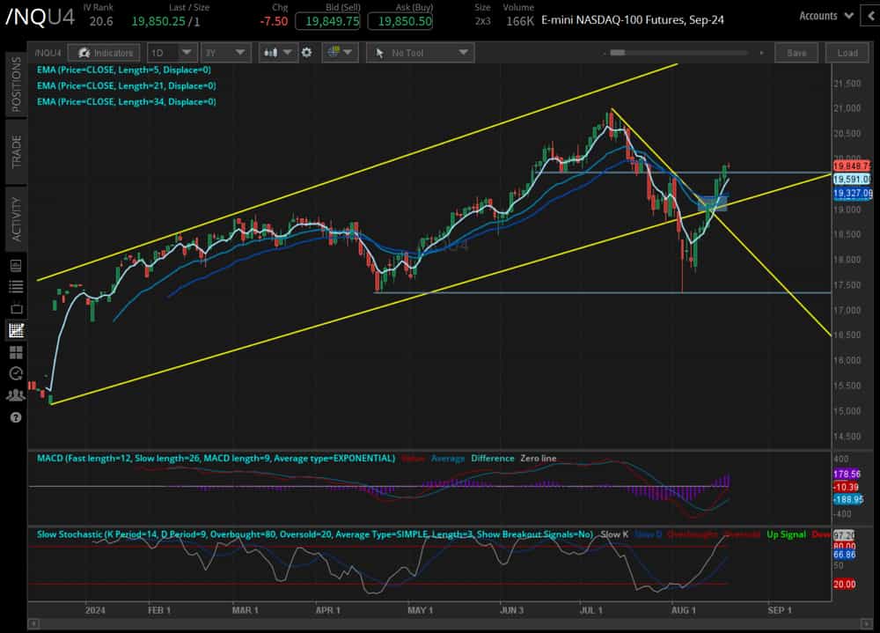880x633 pixels.
Task: Expand the 3Y chart range dropdown
Action: (x=224, y=53)
